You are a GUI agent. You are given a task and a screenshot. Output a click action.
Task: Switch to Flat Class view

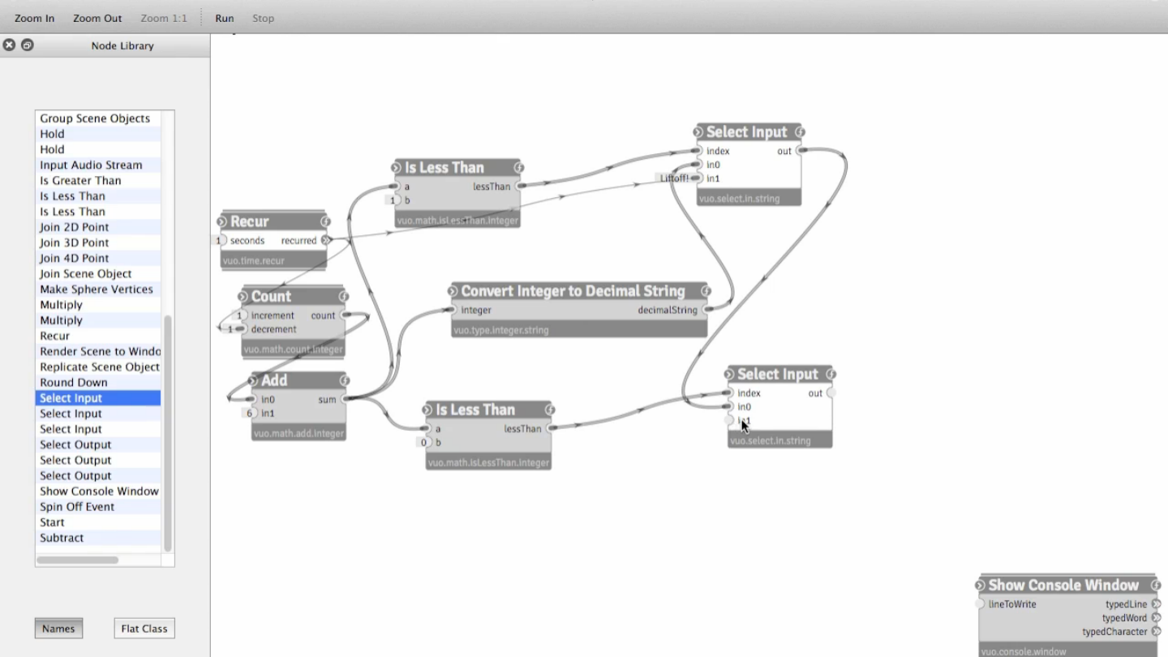point(144,629)
